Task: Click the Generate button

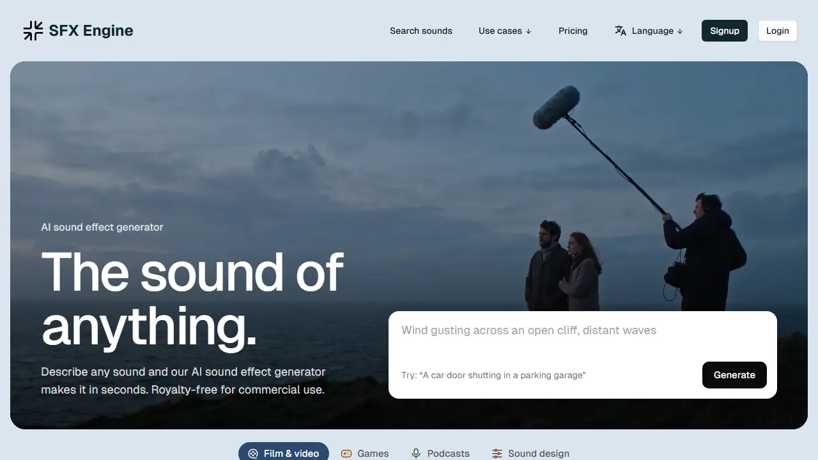Action: [x=734, y=375]
